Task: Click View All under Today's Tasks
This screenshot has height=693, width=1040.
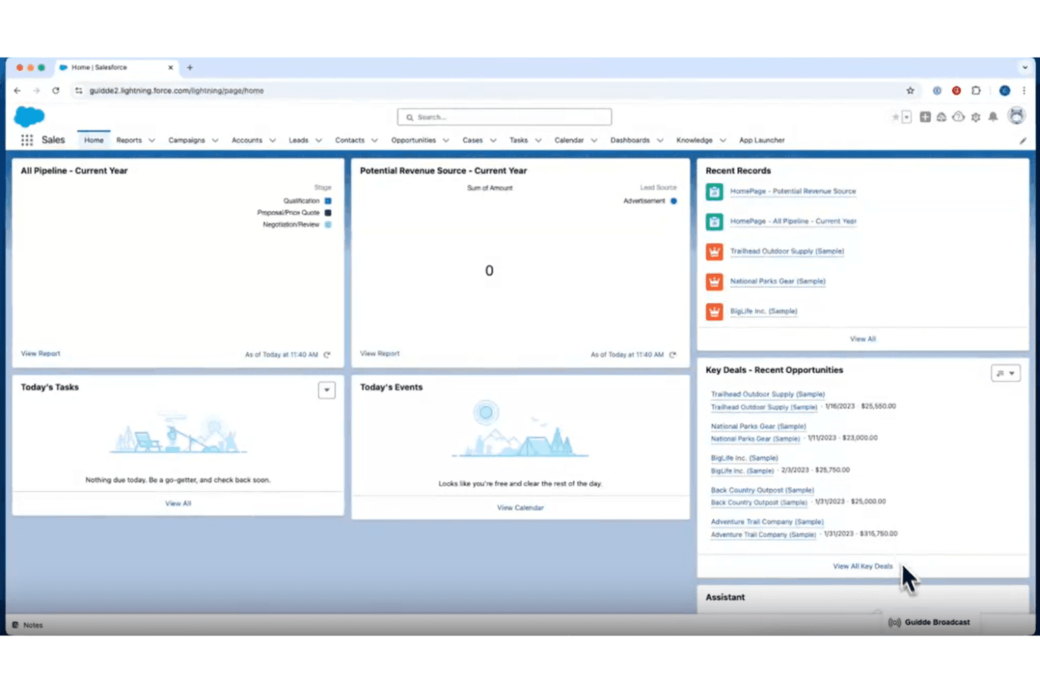Action: (x=178, y=503)
